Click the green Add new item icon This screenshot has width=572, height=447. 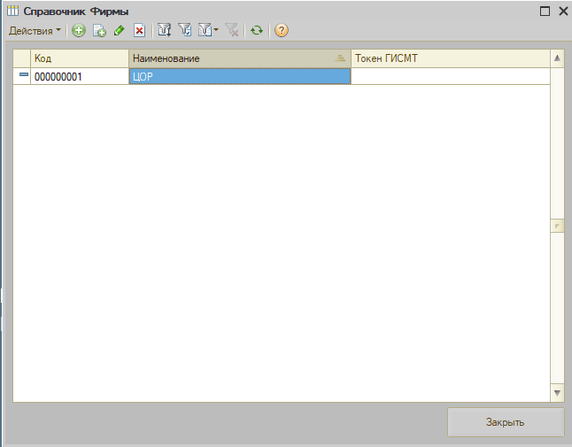coord(79,31)
